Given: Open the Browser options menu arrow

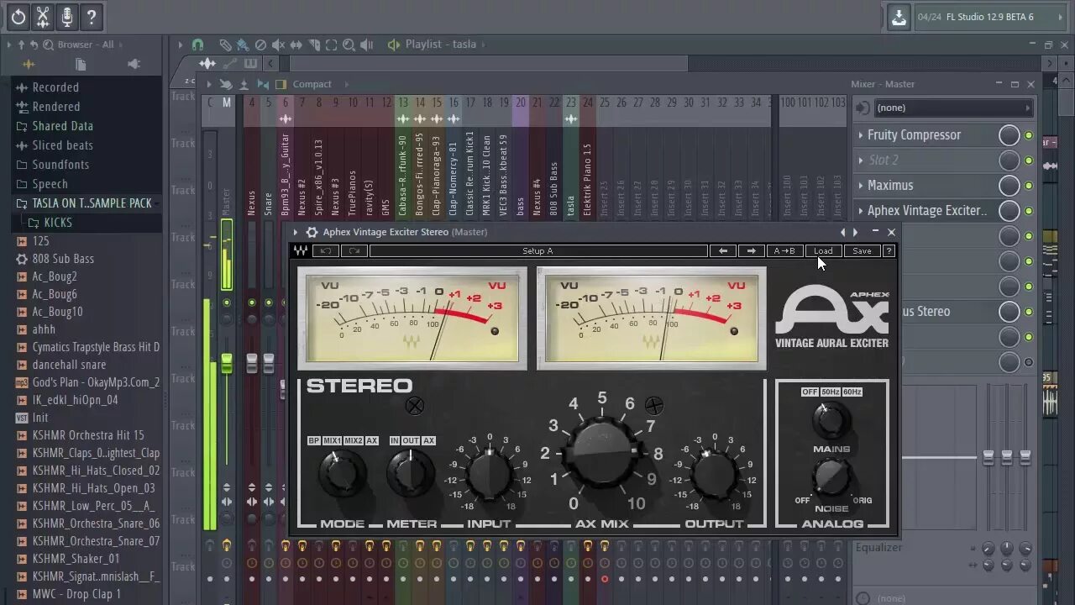Looking at the screenshot, I should 9,45.
